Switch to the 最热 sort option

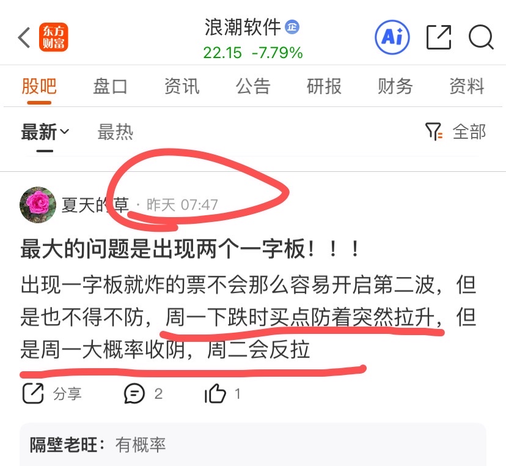coord(116,132)
